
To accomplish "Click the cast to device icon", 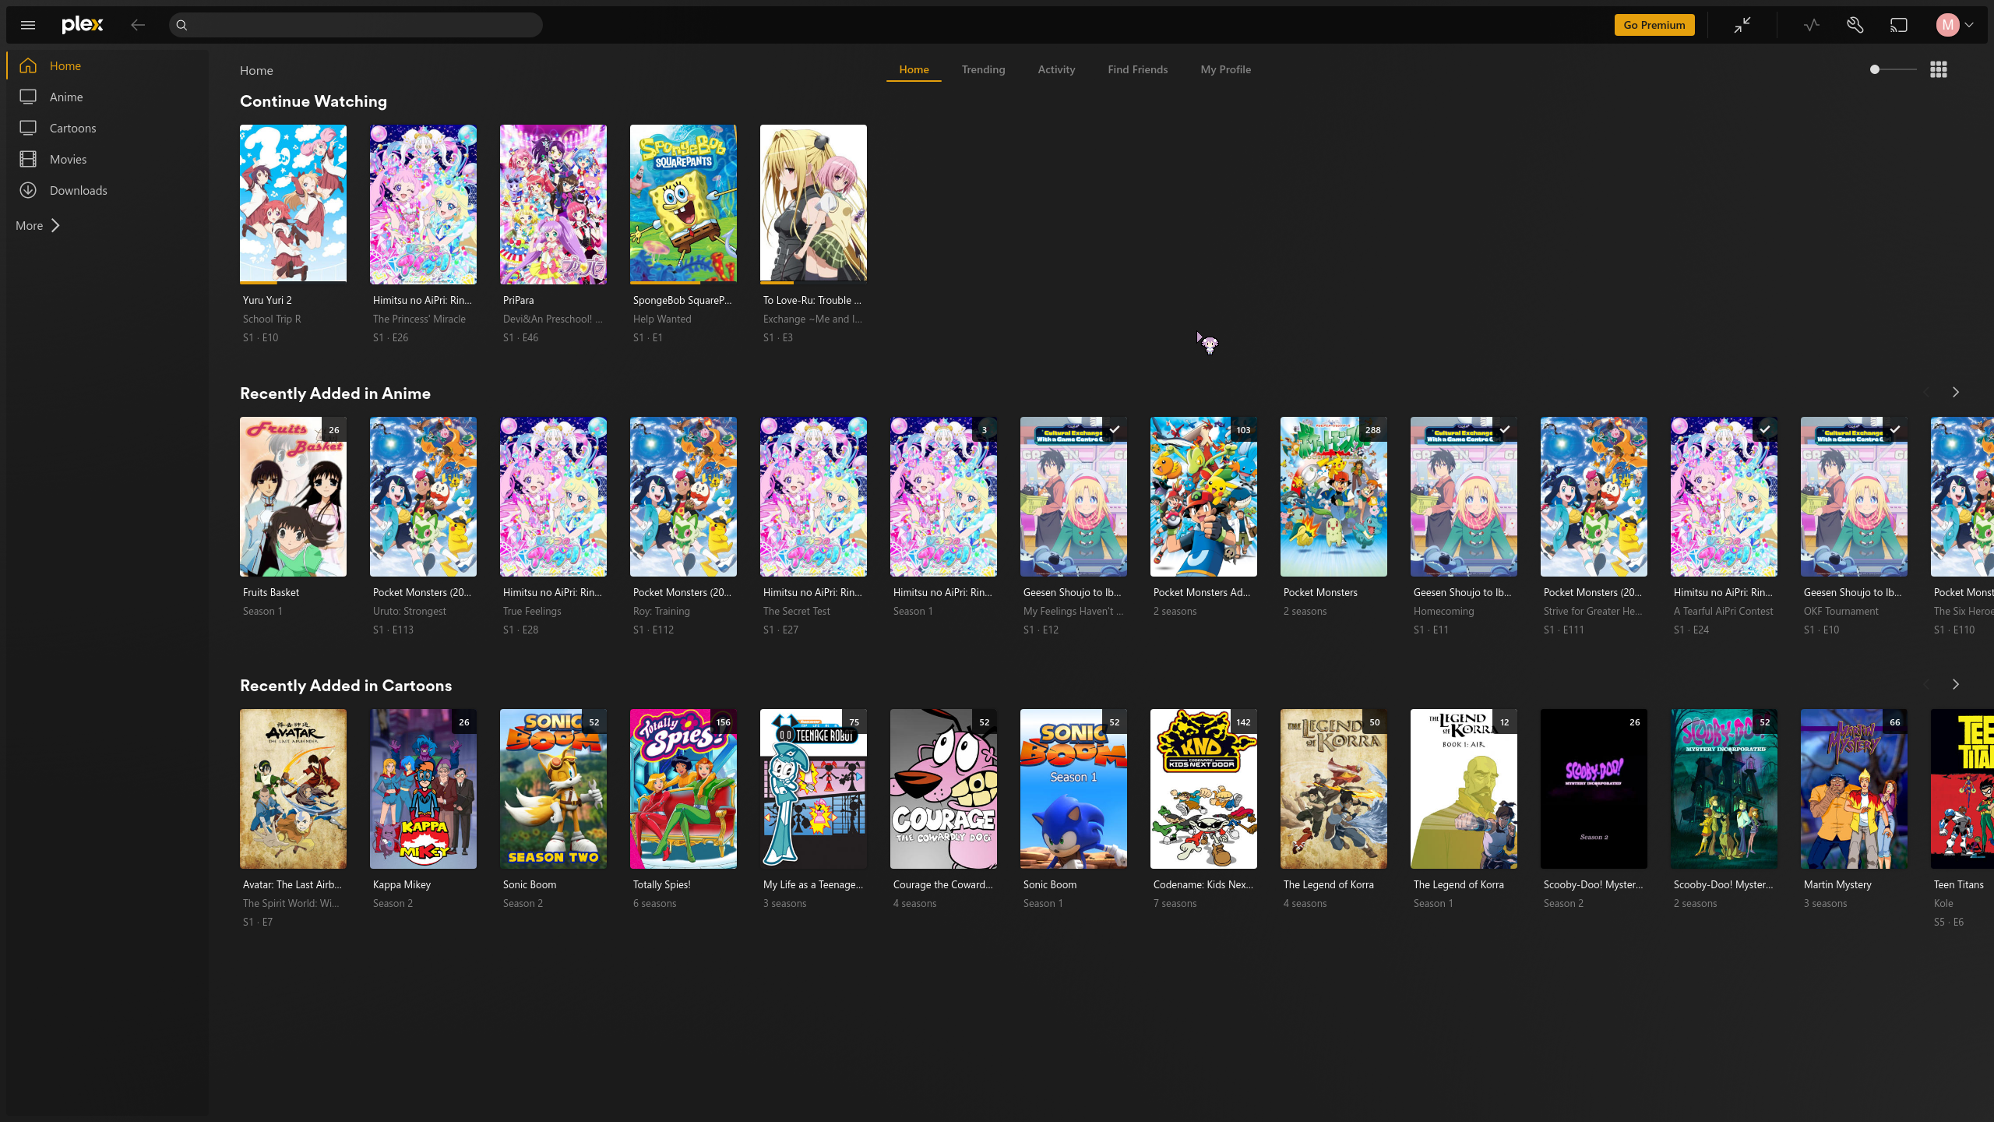I will pyautogui.click(x=1899, y=25).
